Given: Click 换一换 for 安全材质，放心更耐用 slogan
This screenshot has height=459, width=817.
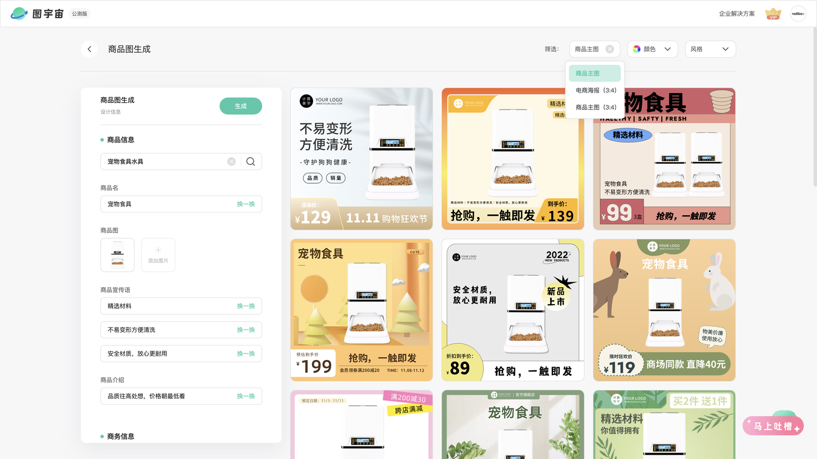Looking at the screenshot, I should coord(246,353).
